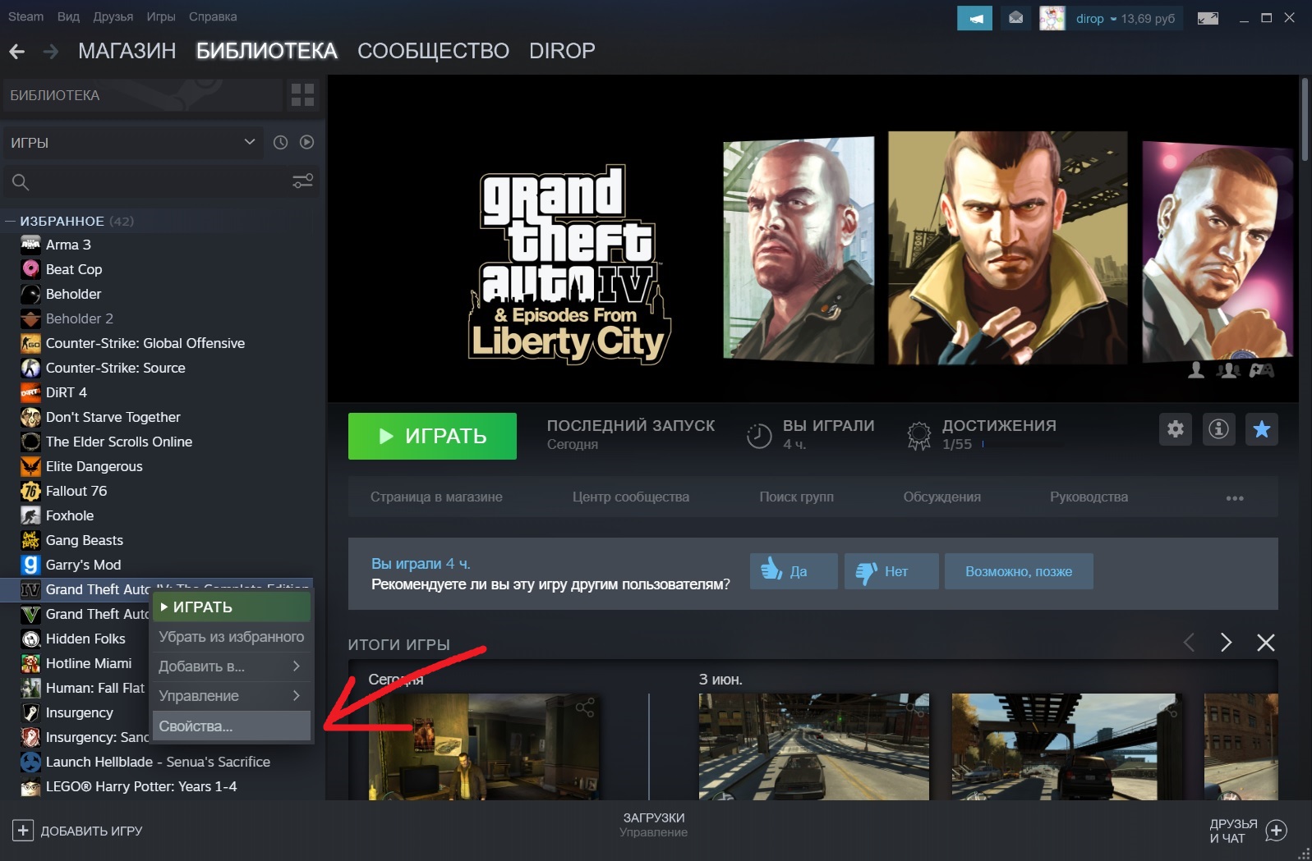1312x861 pixels.
Task: Click the dirop profile avatar
Action: point(1052,18)
